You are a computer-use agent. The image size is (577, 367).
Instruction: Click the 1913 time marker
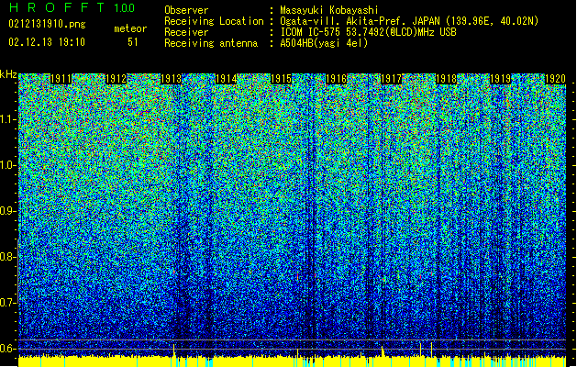click(172, 79)
